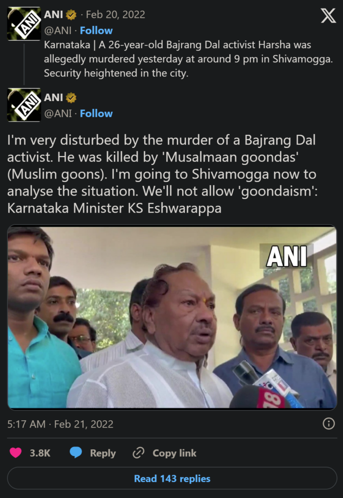Click the Copy link text
Viewport: 343px width, 498px height.
(x=174, y=453)
